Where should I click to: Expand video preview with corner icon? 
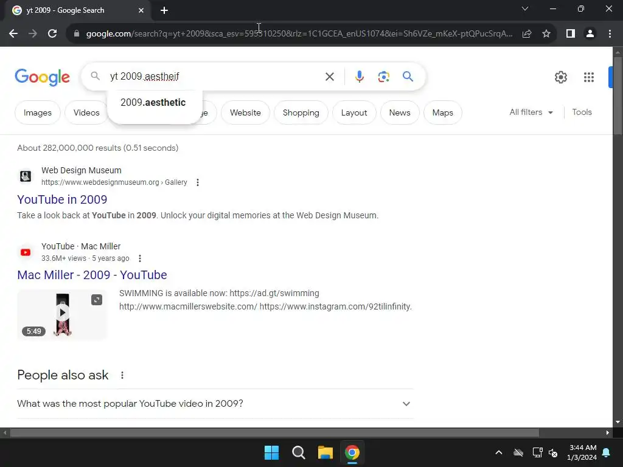(97, 300)
